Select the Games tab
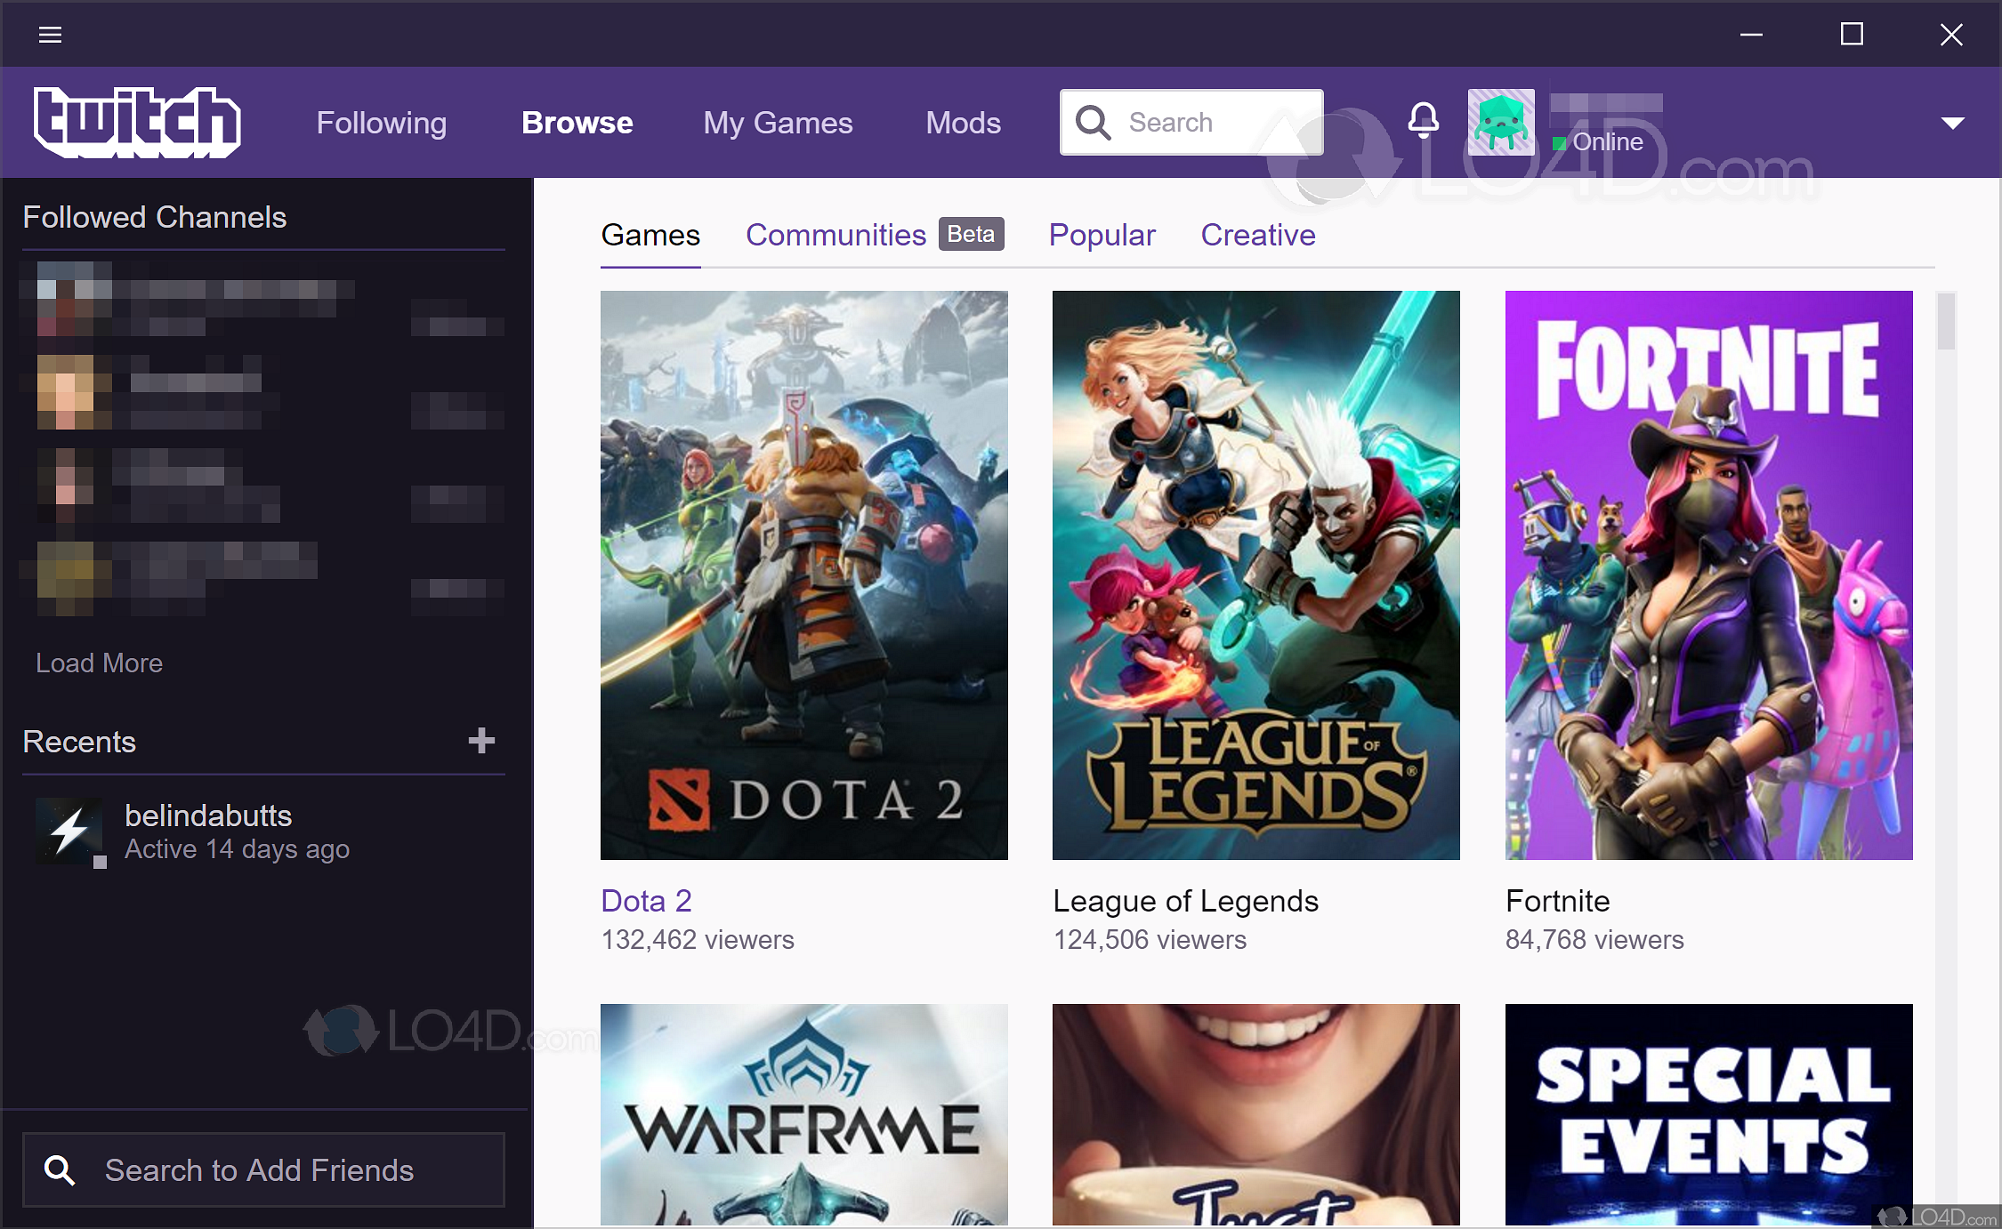2002x1229 pixels. (650, 235)
